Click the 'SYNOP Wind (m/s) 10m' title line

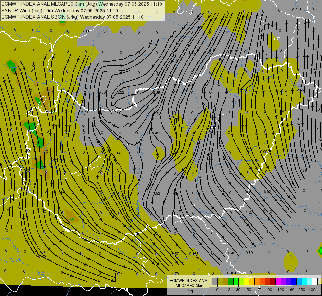coord(60,11)
